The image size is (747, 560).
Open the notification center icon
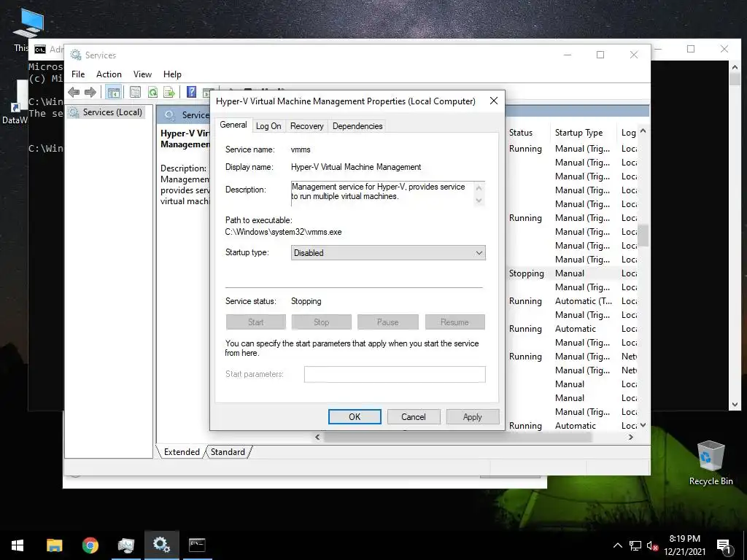724,546
